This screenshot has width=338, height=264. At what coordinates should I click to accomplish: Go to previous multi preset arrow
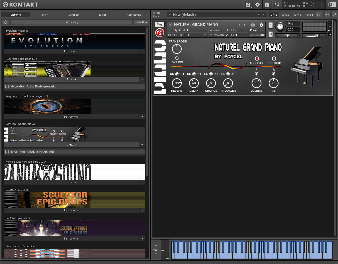(x=259, y=15)
